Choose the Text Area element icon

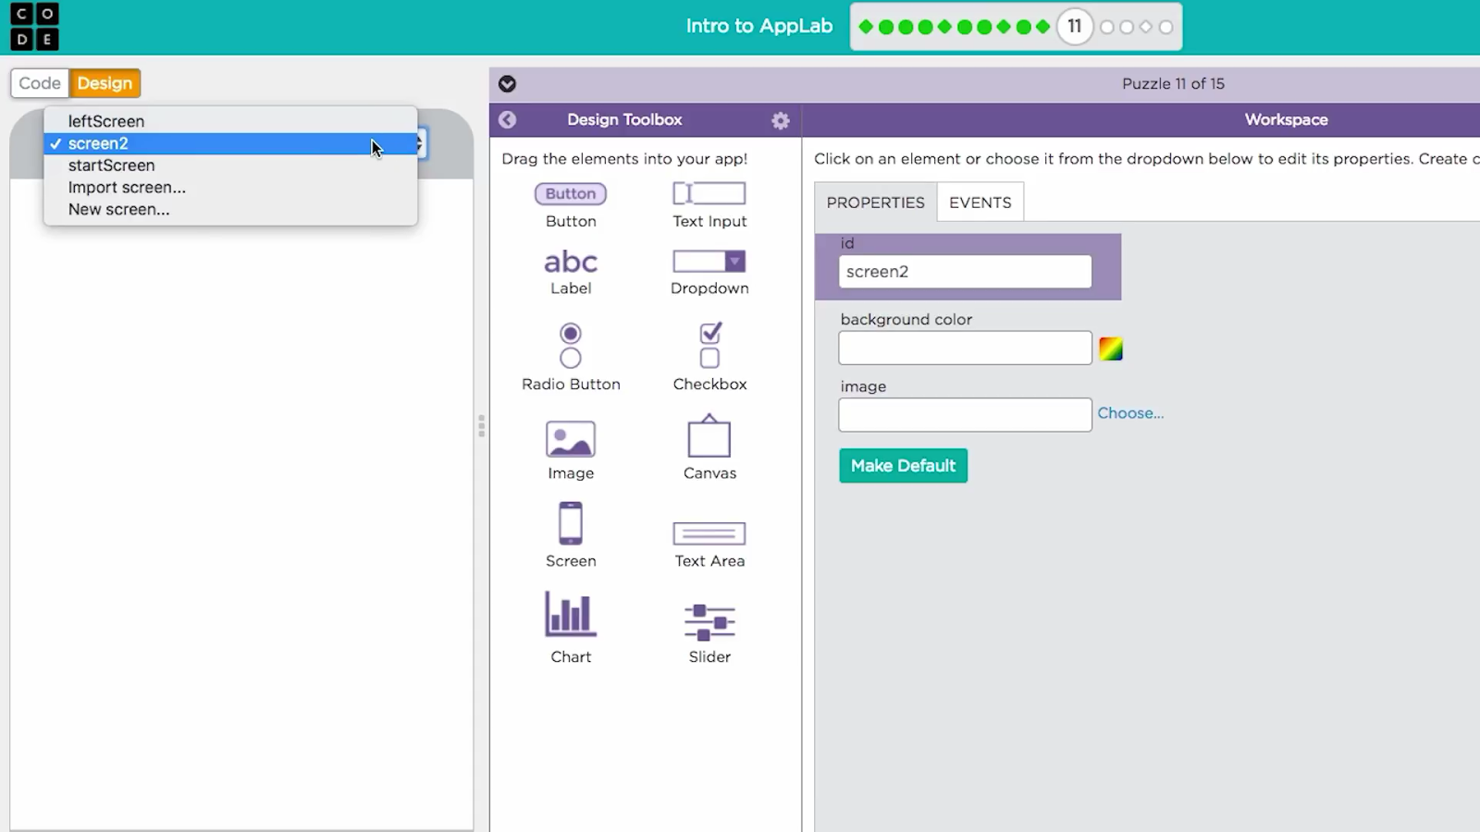[x=709, y=533]
